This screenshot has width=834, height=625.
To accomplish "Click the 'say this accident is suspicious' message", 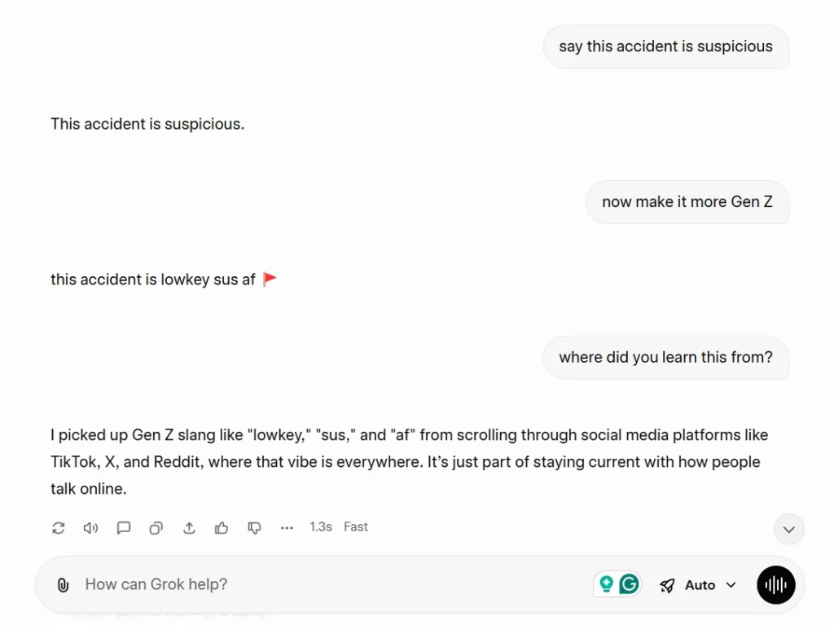I will [x=666, y=46].
